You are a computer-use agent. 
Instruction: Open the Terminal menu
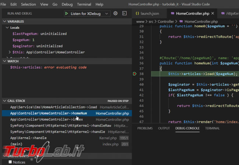(x=84, y=4)
